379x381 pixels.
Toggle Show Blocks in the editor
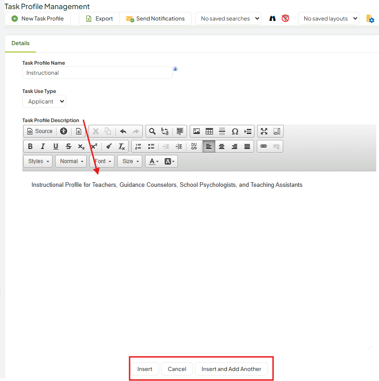click(x=277, y=131)
